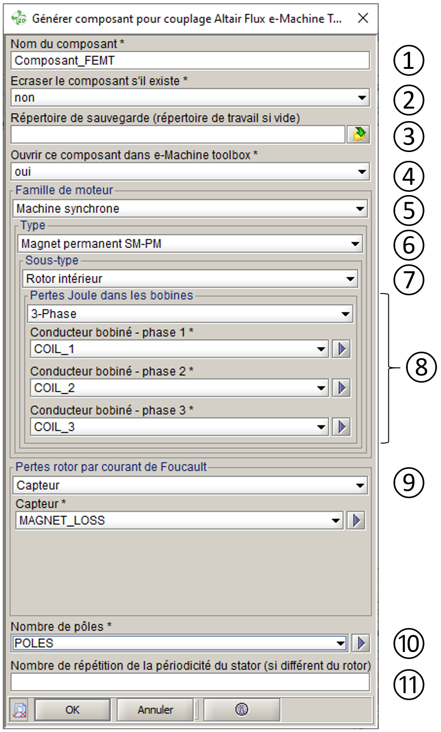The image size is (441, 732).
Task: Close the dialog with the X button
Action: (363, 18)
